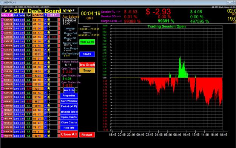Click the right arrow beside Nrm Lots
The height and width of the screenshot is (148, 236).
(76, 90)
